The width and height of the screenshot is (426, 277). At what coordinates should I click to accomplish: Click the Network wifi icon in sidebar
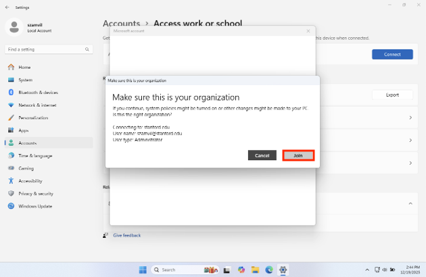(x=11, y=105)
